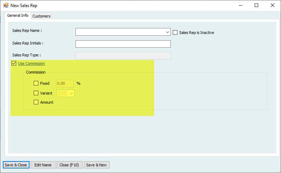Tick the Sales Rep is Inactive checkbox
Screen dimensions: 281x173
[x=175, y=33]
